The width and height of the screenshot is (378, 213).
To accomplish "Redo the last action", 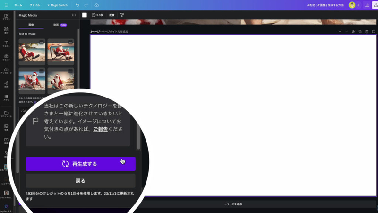I will click(86, 5).
